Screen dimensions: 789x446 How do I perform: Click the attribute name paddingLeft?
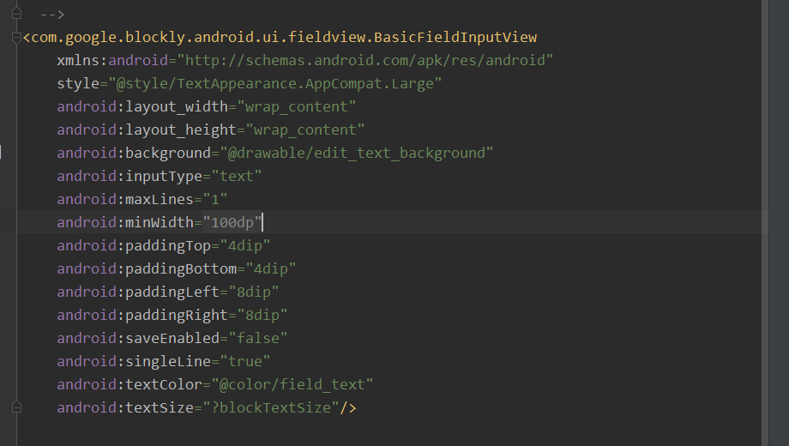(x=172, y=292)
